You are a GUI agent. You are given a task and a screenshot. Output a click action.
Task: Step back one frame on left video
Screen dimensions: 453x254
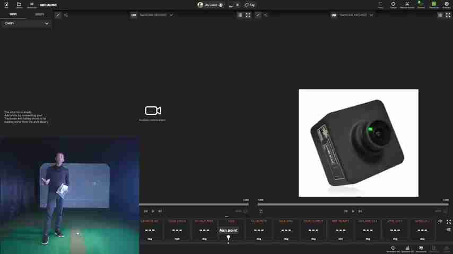click(146, 211)
